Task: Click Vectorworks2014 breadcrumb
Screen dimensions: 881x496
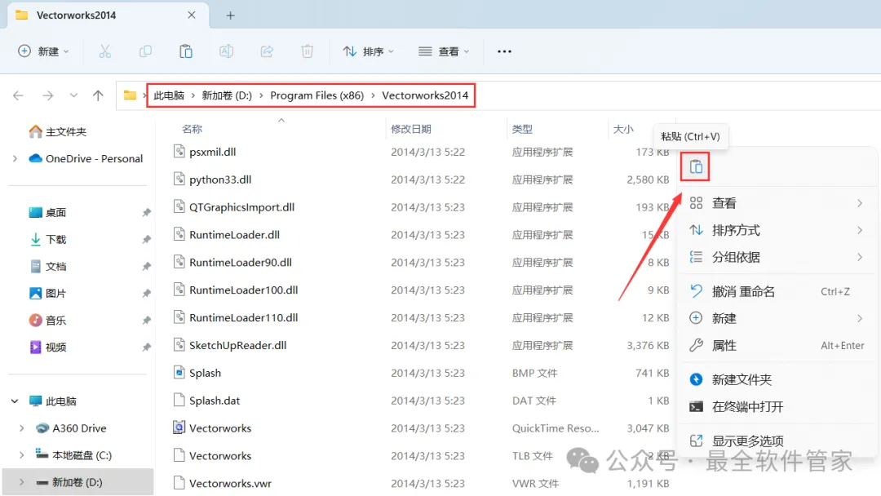Action: pos(425,95)
